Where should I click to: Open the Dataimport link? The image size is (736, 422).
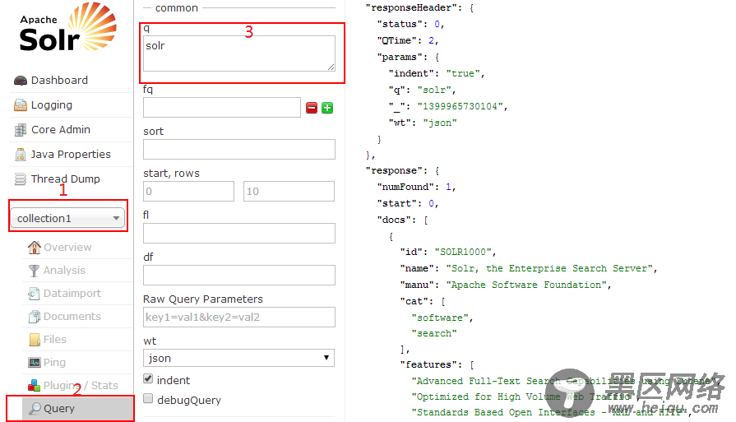coord(72,294)
